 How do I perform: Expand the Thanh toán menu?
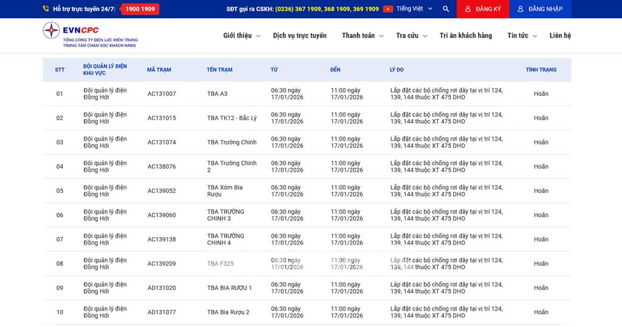(x=362, y=36)
